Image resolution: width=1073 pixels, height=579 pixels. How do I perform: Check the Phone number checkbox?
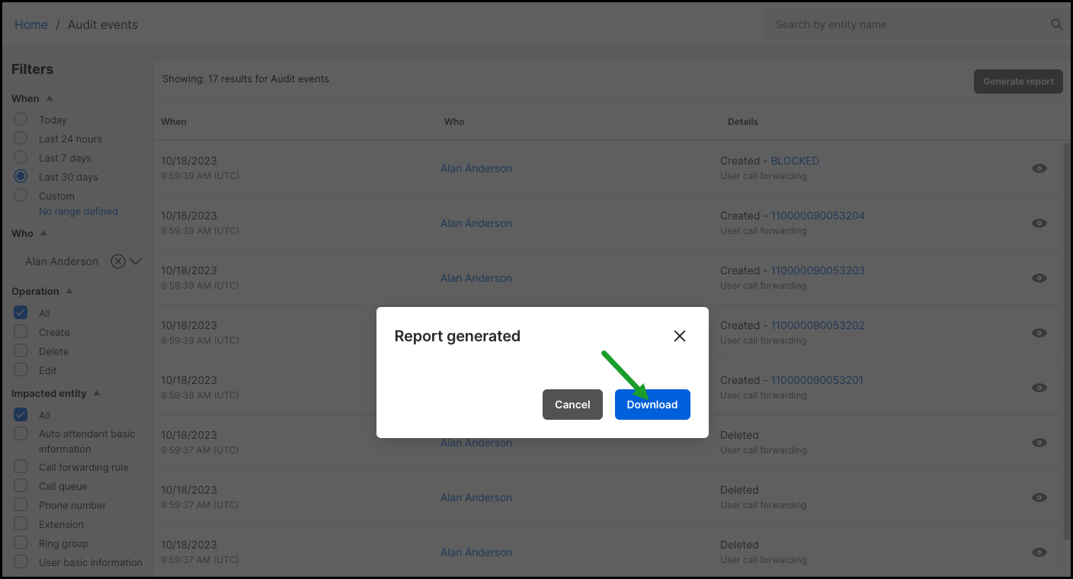coord(21,505)
